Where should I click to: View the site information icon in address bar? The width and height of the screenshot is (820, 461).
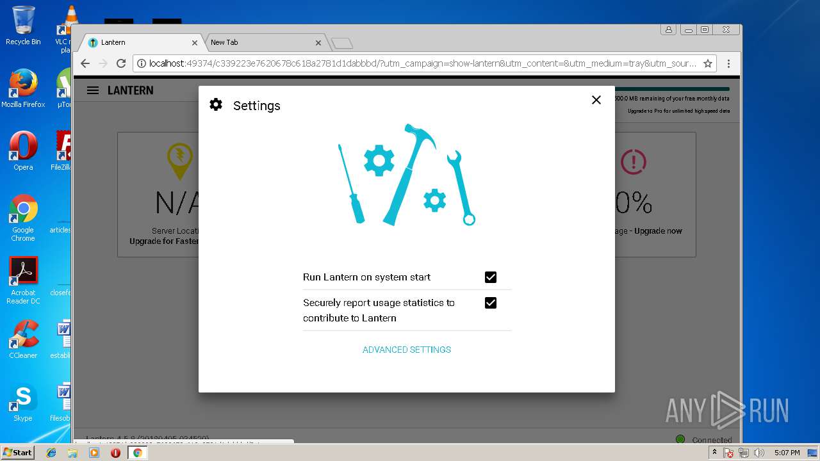142,63
